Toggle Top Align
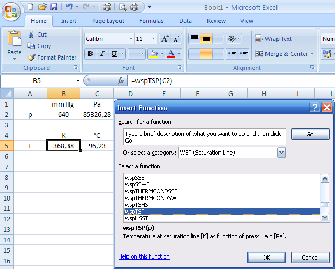The image size is (335, 269). (194, 39)
